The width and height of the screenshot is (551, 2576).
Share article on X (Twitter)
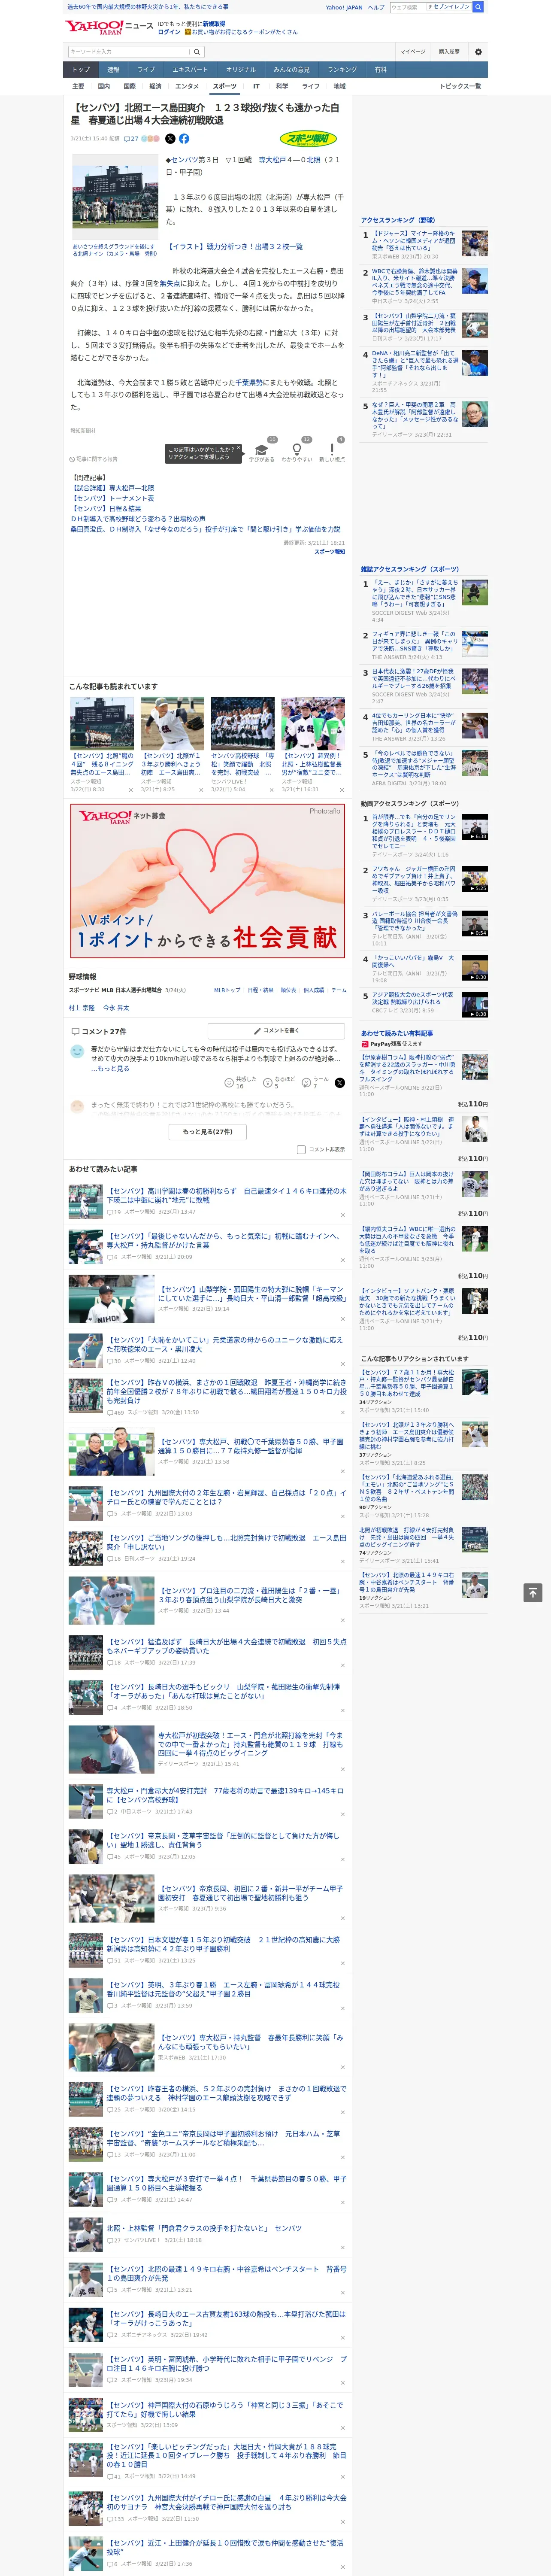(x=170, y=139)
